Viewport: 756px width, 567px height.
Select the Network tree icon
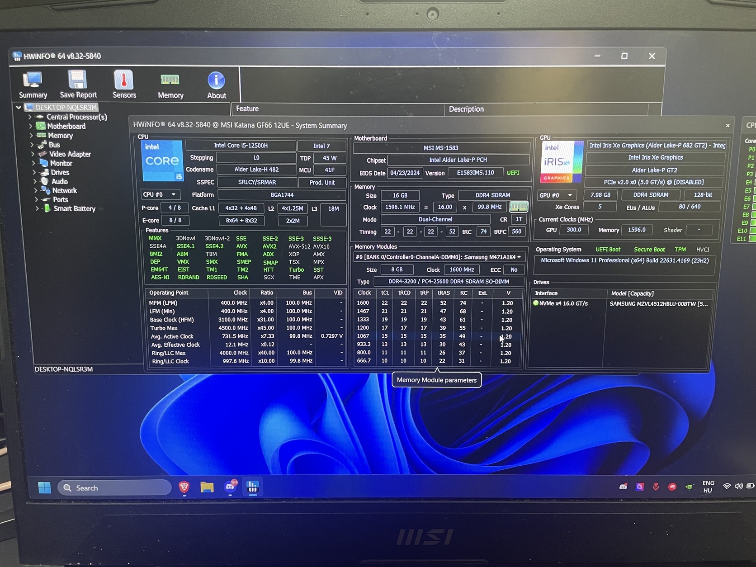(46, 190)
